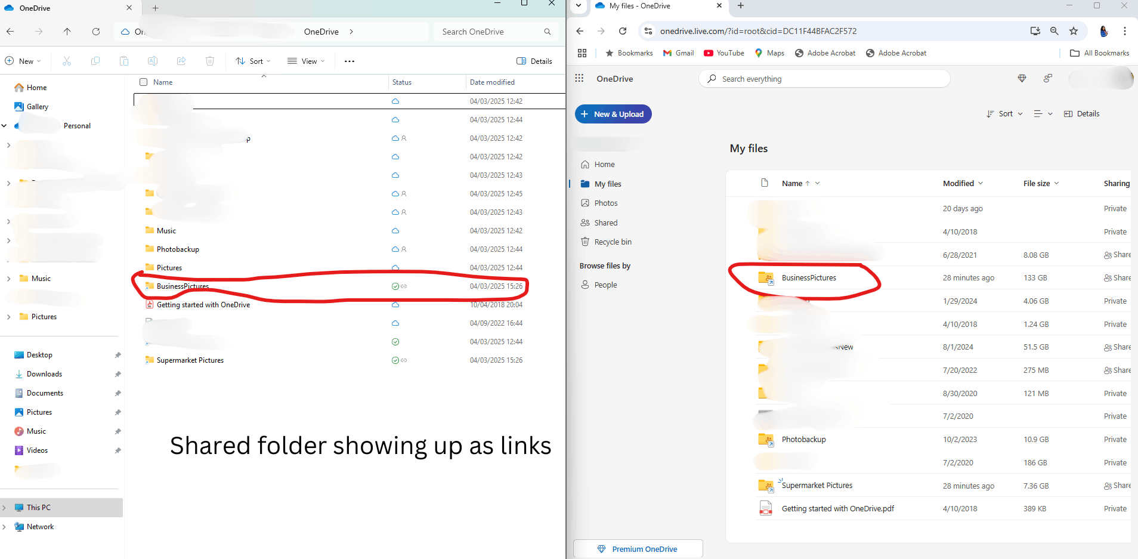Open the Supermarket Pictures folder in File Explorer
The width and height of the screenshot is (1138, 559).
click(x=190, y=360)
